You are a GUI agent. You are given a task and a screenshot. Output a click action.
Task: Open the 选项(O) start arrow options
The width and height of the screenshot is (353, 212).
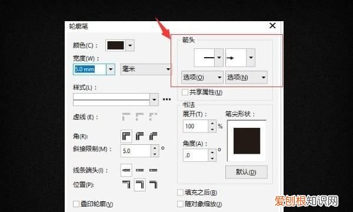click(202, 78)
